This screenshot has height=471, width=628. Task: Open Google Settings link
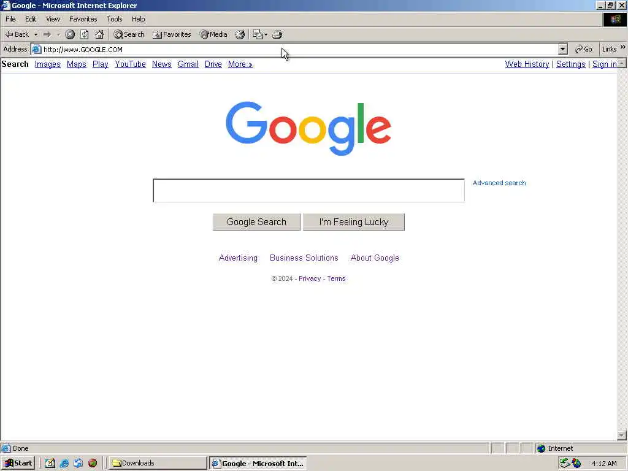click(x=571, y=64)
